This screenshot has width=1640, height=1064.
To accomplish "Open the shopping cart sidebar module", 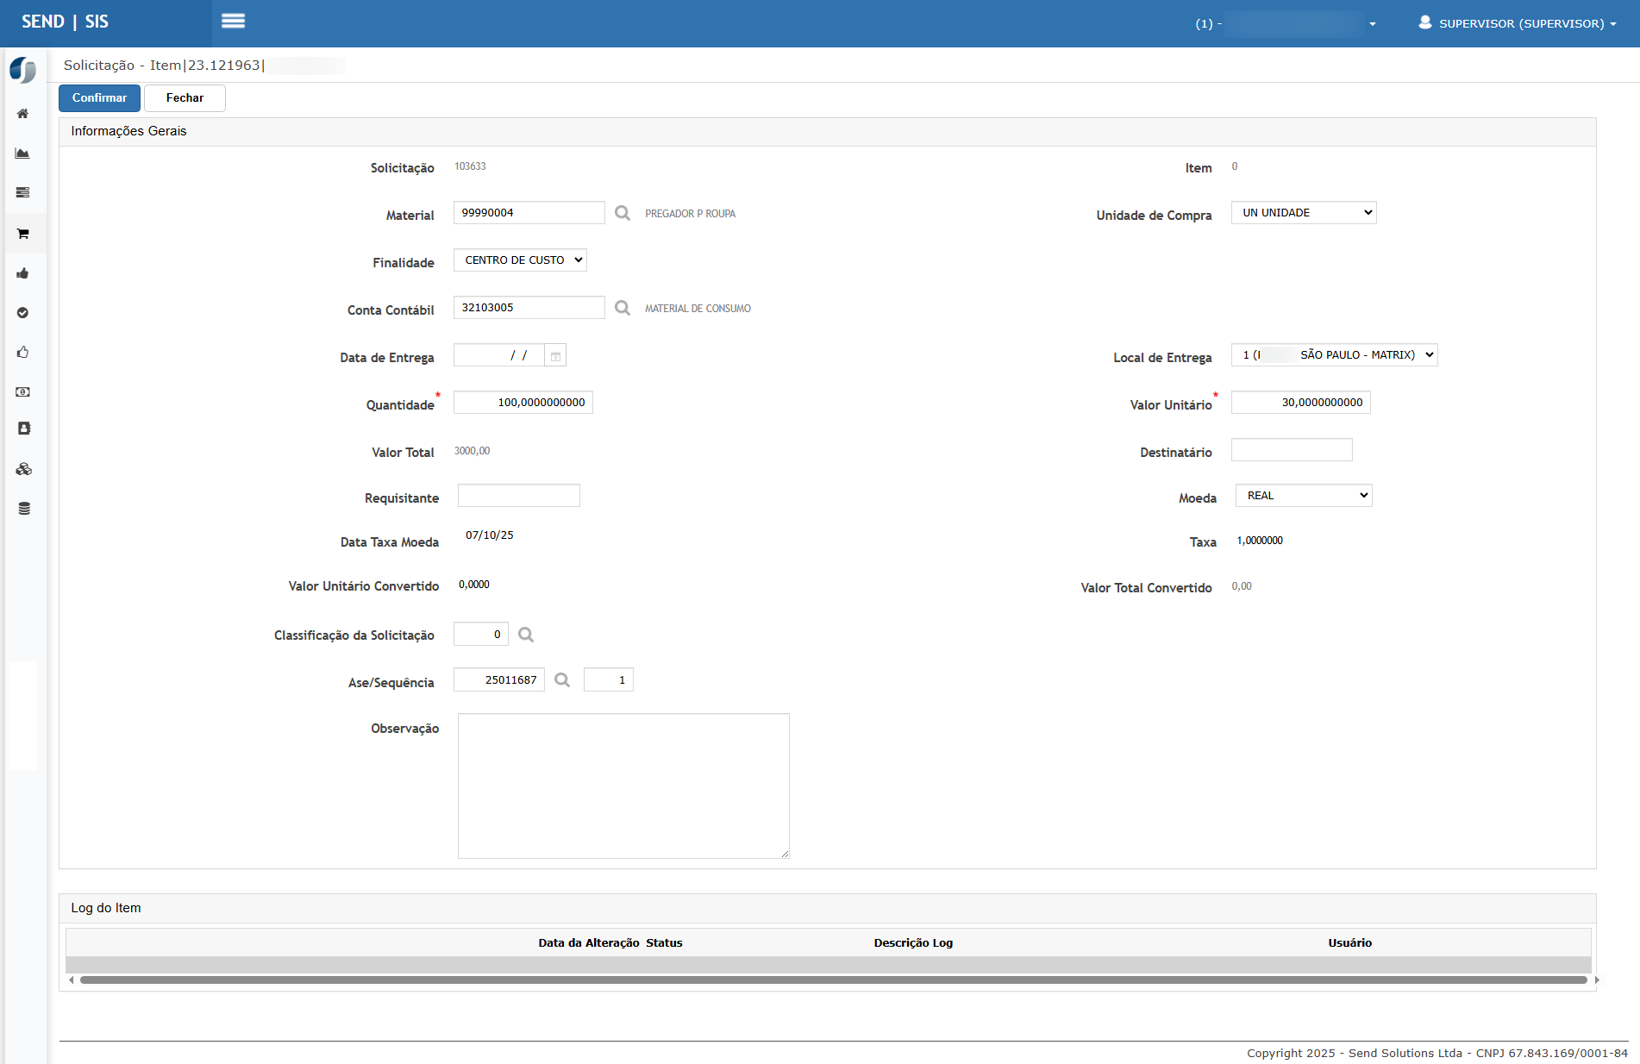I will [x=23, y=234].
